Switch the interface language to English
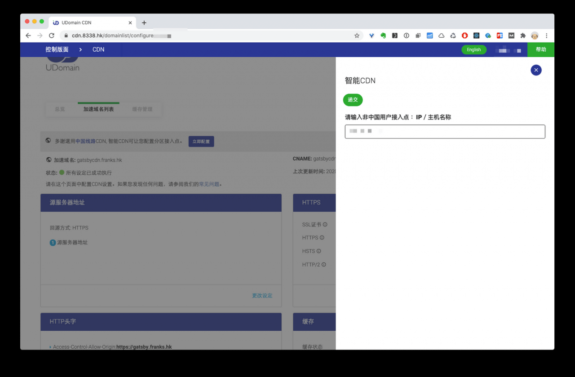The image size is (575, 377). (x=473, y=49)
